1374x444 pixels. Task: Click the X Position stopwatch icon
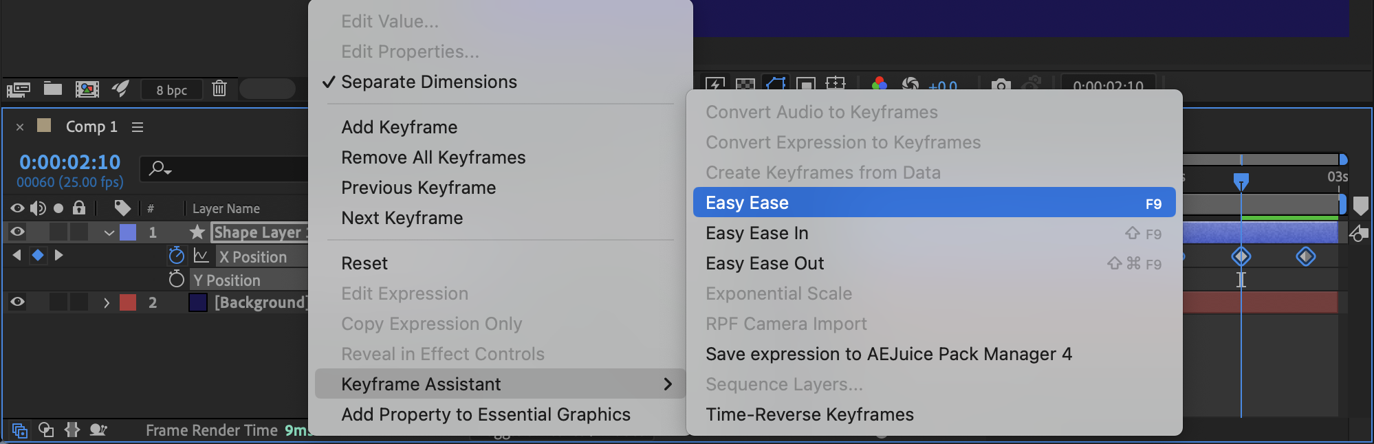click(x=177, y=256)
